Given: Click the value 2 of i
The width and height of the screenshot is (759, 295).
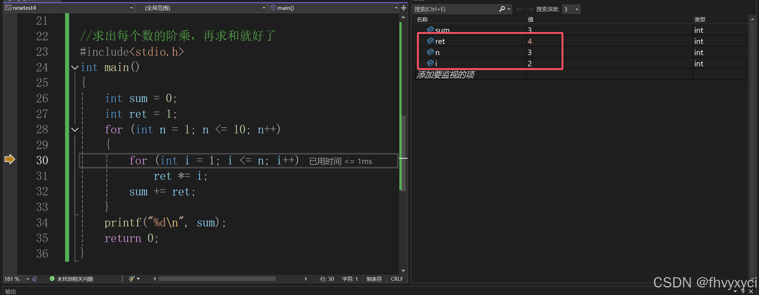Looking at the screenshot, I should coord(529,64).
